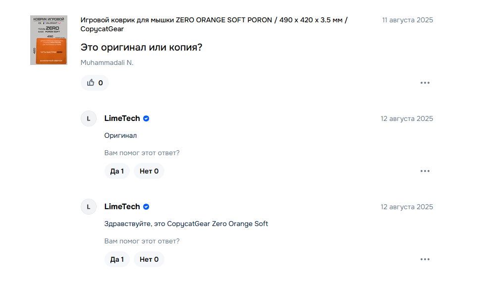Click question text "Это оригинал или копия?"

point(142,48)
